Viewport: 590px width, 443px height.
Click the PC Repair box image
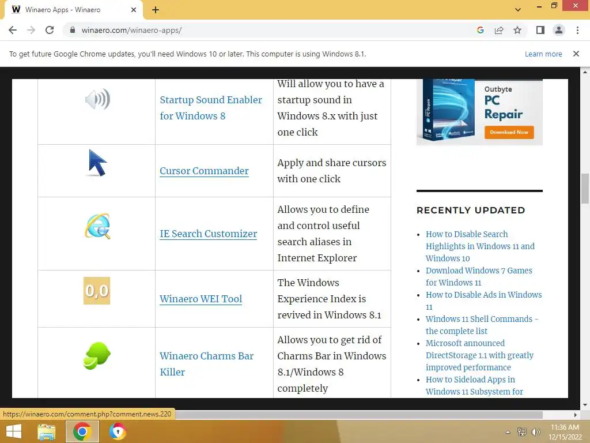point(448,110)
